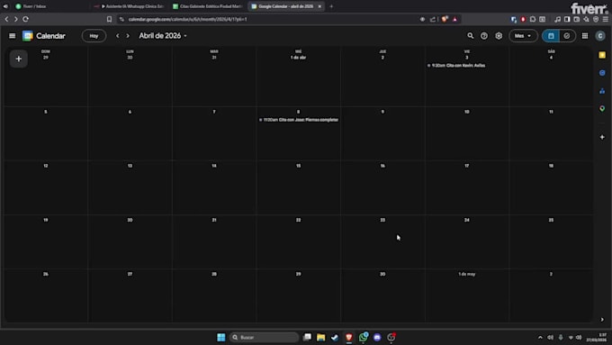Screen dimensions: 612x345
Task: Open the 9:30am Cita con Kevin event
Action: (456, 66)
